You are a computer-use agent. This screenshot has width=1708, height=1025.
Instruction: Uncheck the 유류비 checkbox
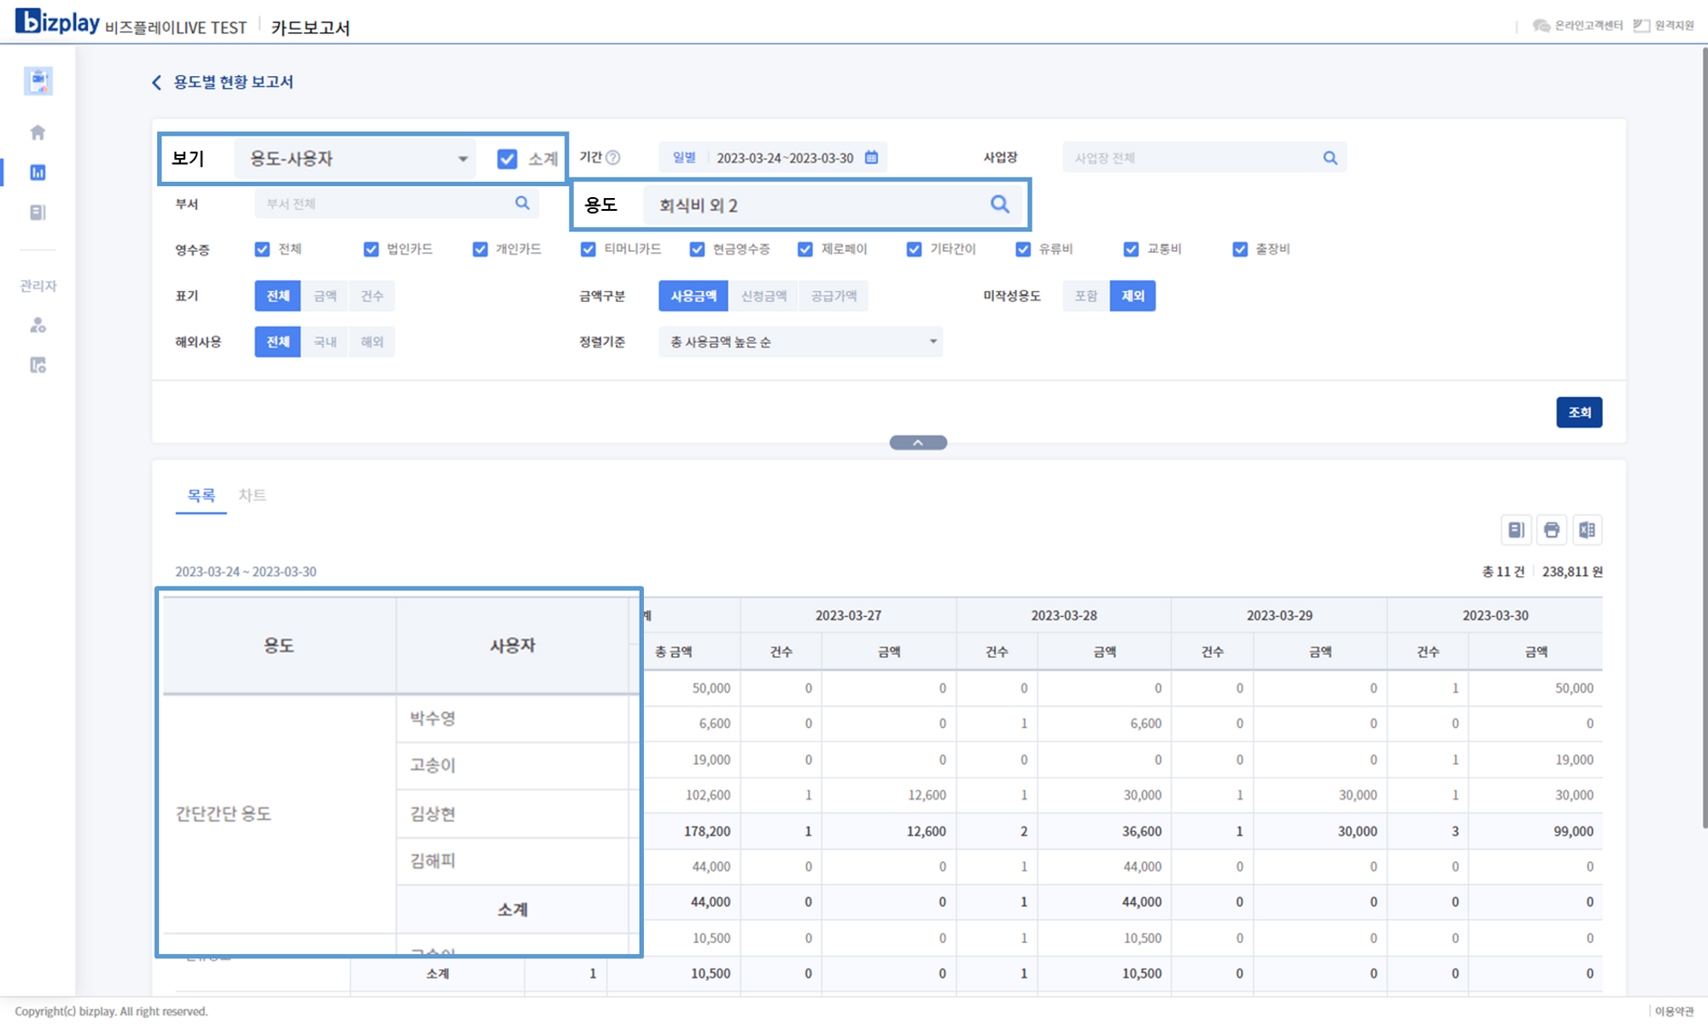click(1023, 249)
